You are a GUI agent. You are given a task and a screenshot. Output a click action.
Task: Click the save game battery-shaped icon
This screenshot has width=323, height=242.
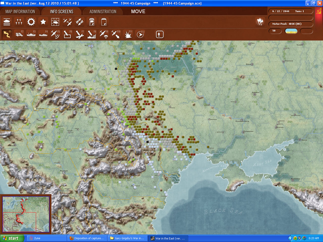tap(92, 22)
